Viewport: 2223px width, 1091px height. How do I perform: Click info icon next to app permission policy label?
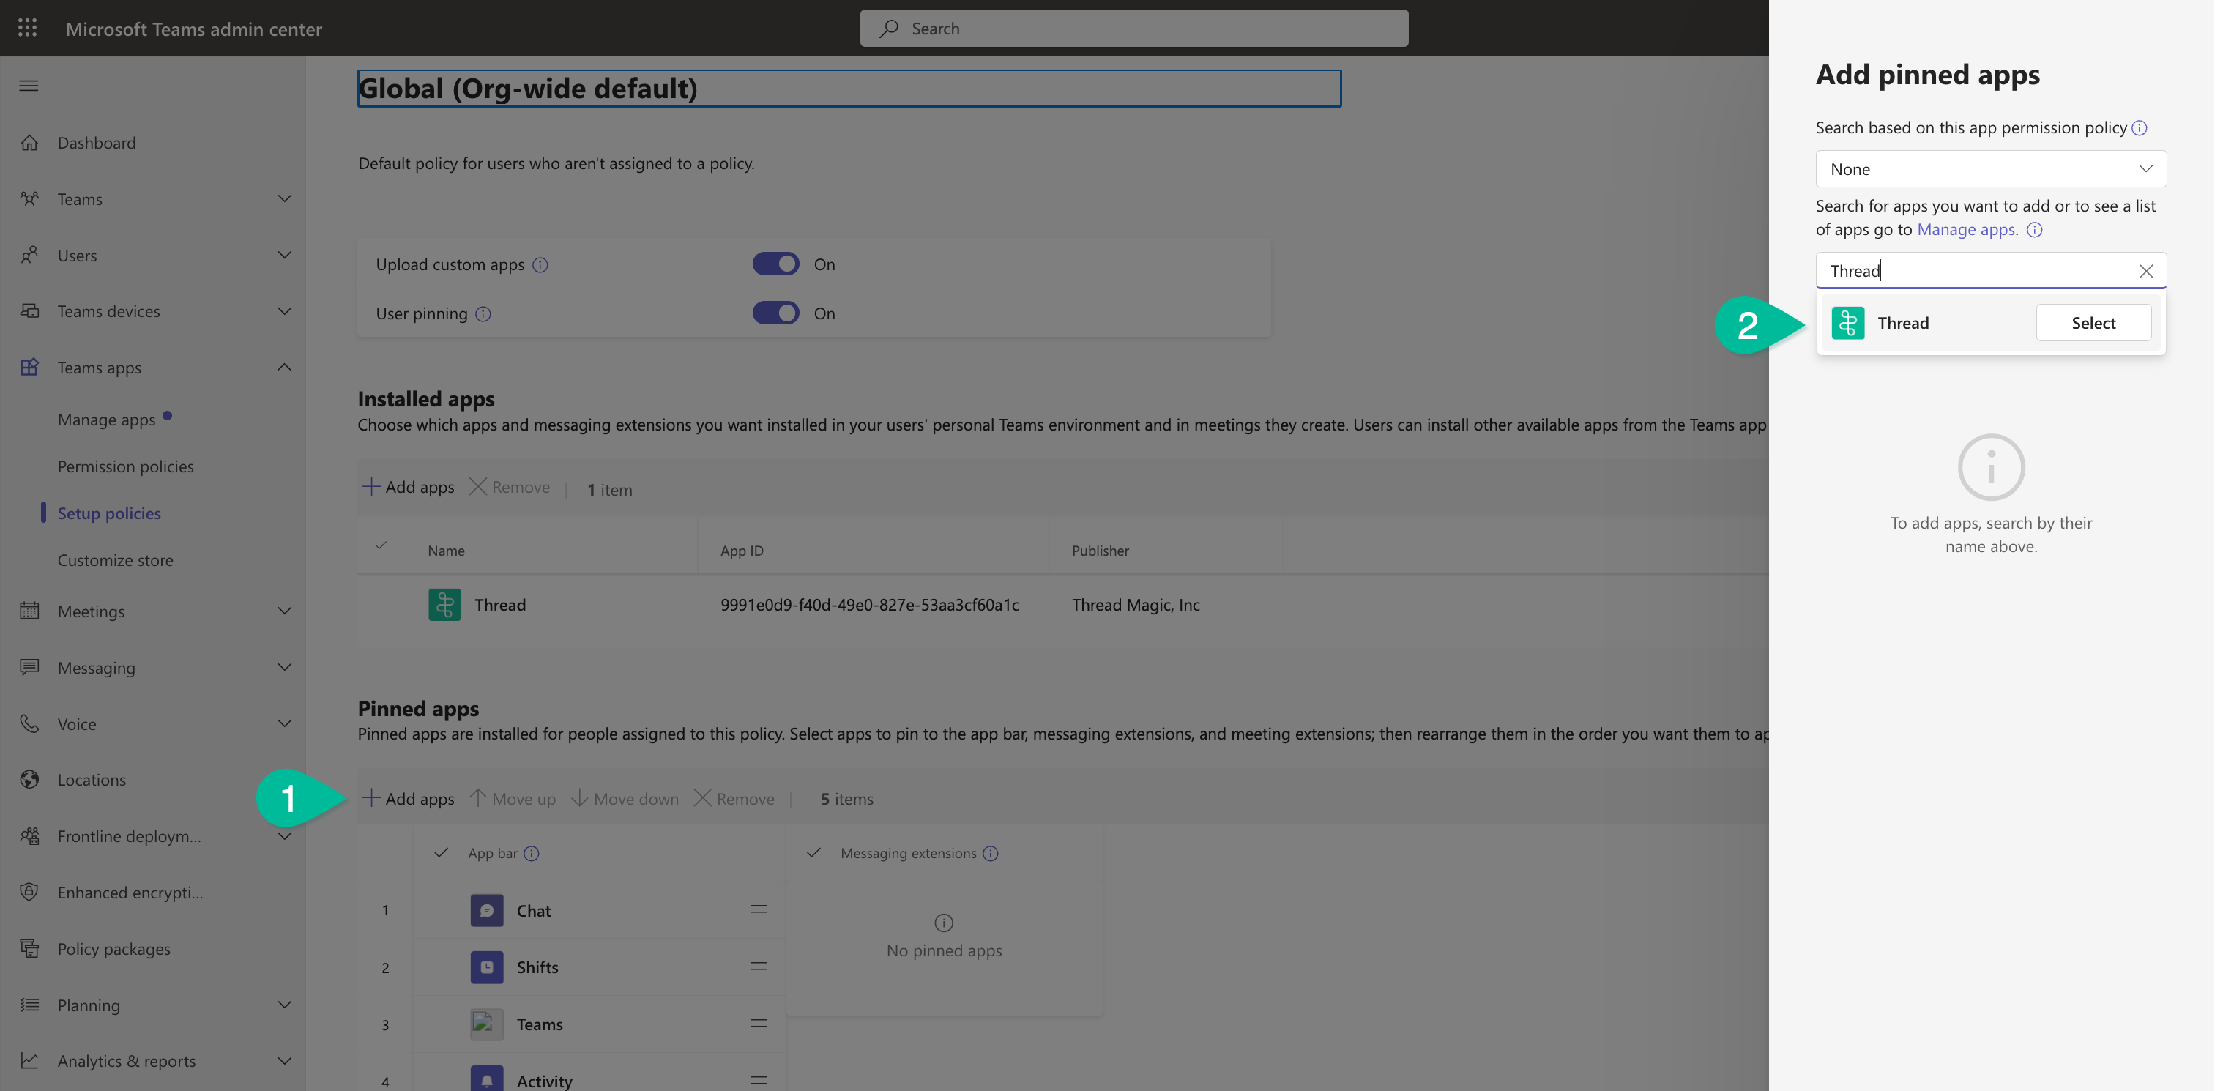coord(2140,127)
